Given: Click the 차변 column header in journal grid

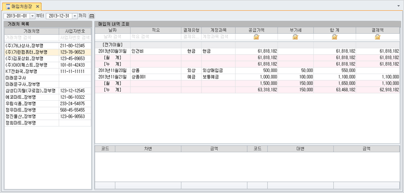Looking at the screenshot, I should 148,149.
